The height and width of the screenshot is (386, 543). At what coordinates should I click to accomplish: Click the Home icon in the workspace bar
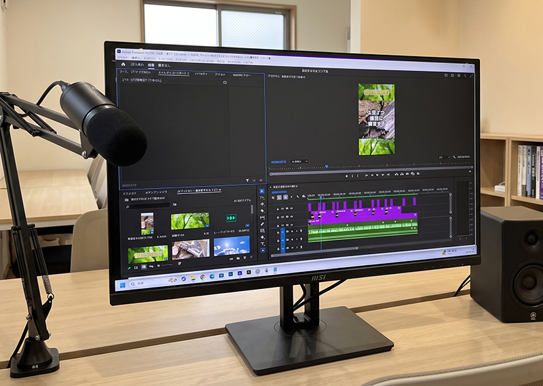point(124,64)
